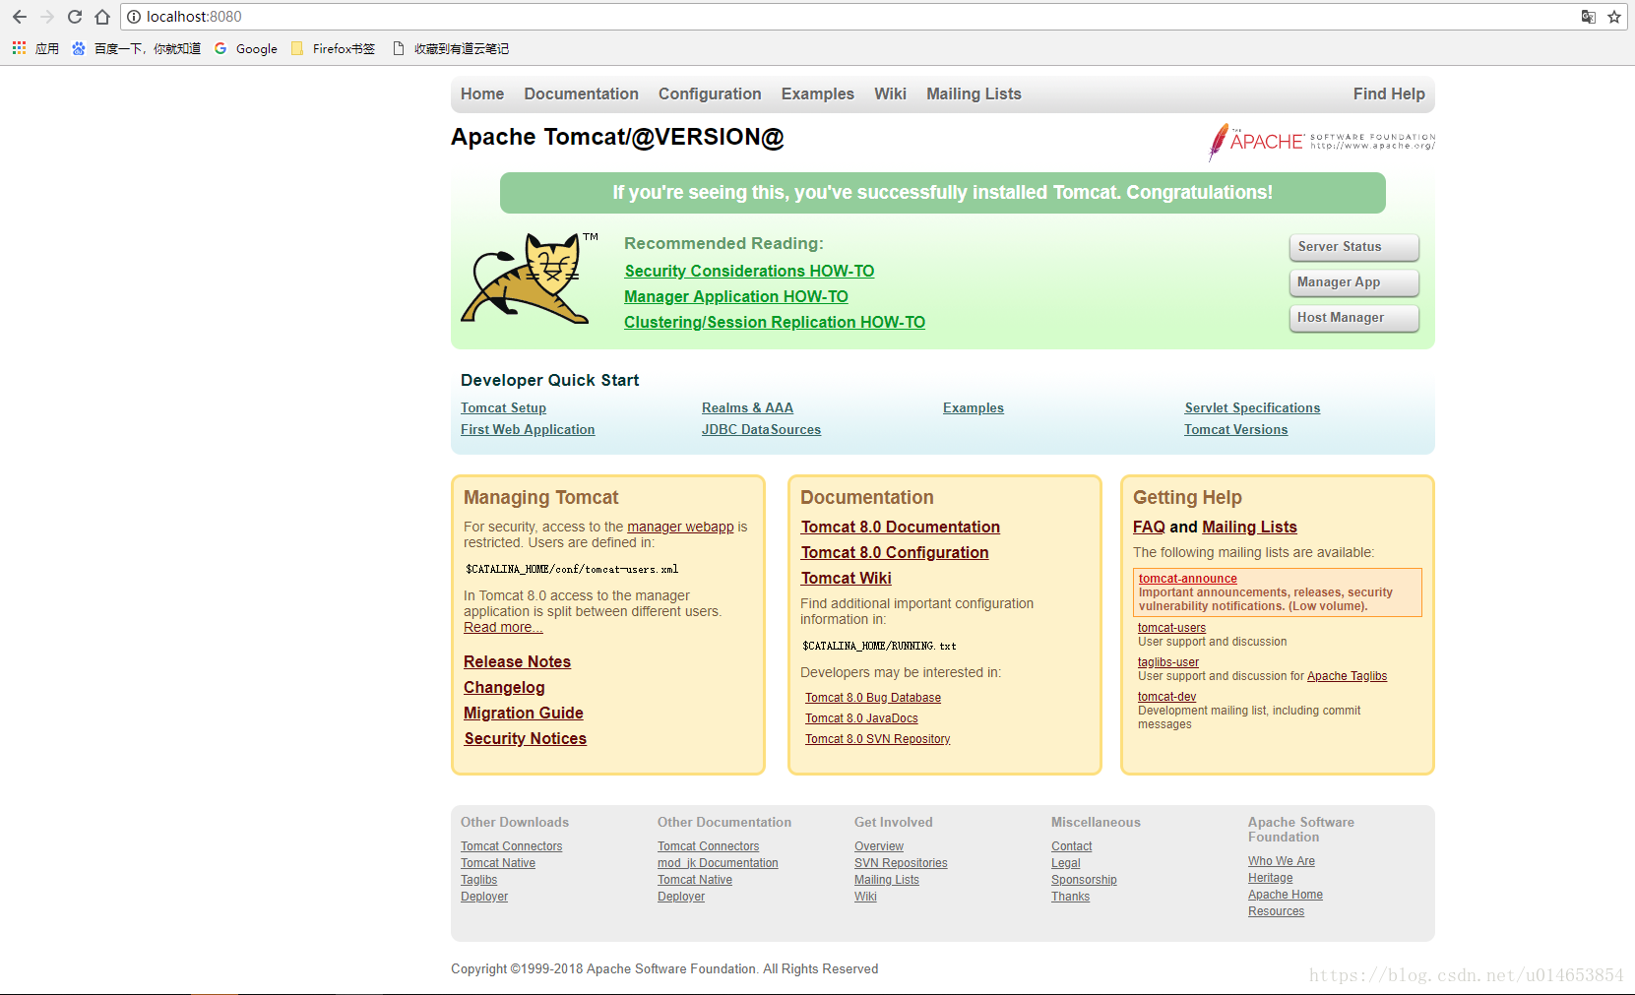Open Tomcat 8.0 Documentation link

(901, 527)
